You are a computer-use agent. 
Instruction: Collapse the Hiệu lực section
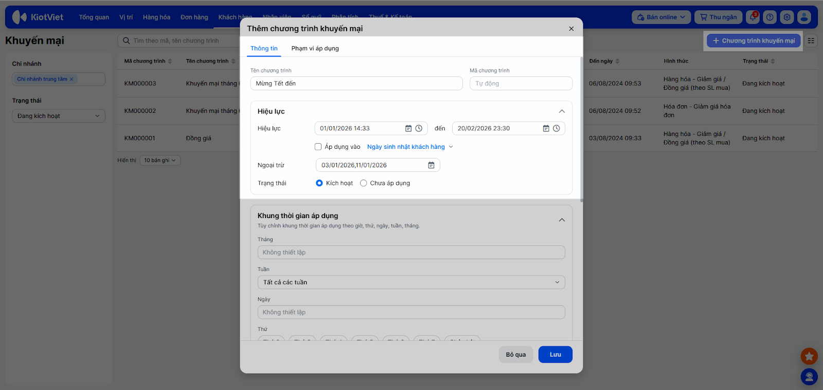(562, 111)
